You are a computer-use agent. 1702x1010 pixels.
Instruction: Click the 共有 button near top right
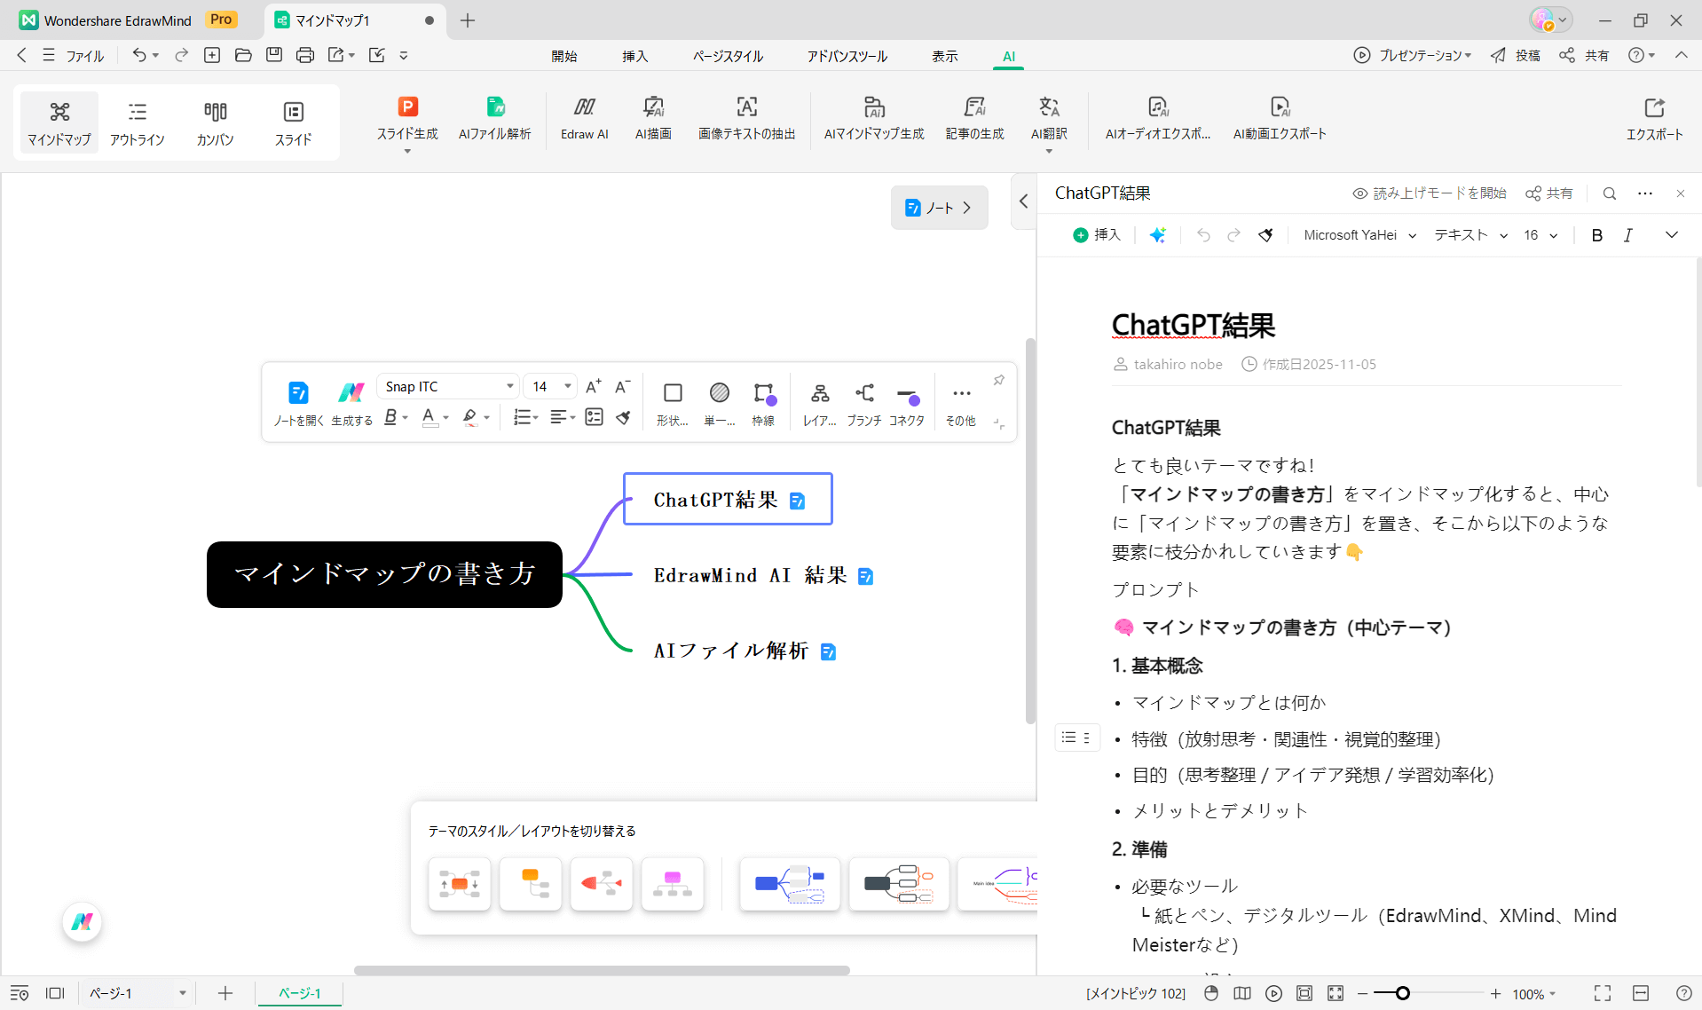click(1585, 55)
